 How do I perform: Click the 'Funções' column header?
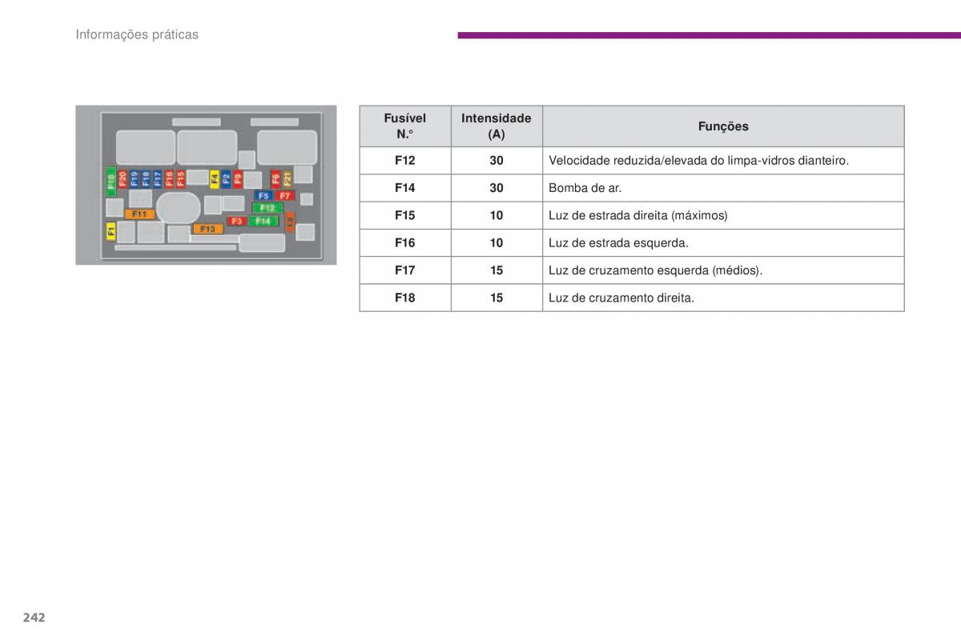coord(723,126)
